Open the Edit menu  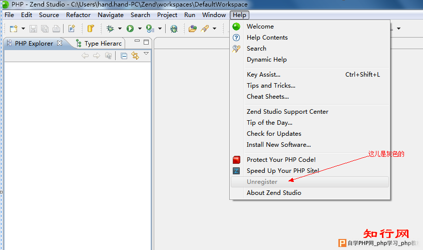tap(27, 15)
